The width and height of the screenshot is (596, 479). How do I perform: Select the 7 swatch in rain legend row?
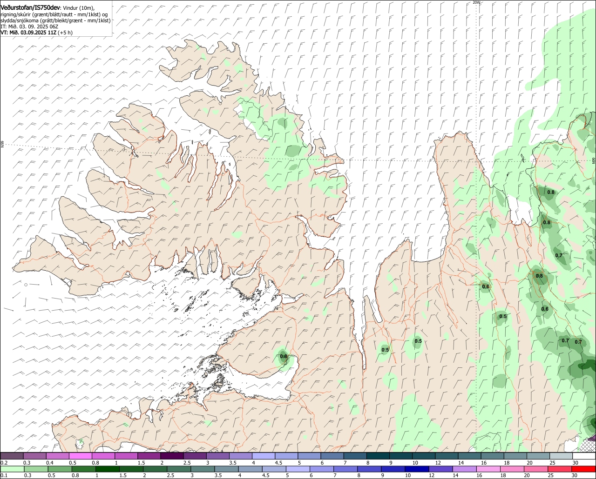point(346,469)
